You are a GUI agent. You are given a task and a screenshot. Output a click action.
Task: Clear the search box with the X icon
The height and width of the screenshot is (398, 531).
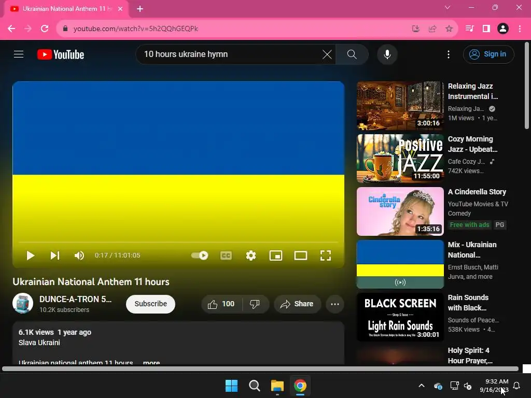[x=327, y=54]
